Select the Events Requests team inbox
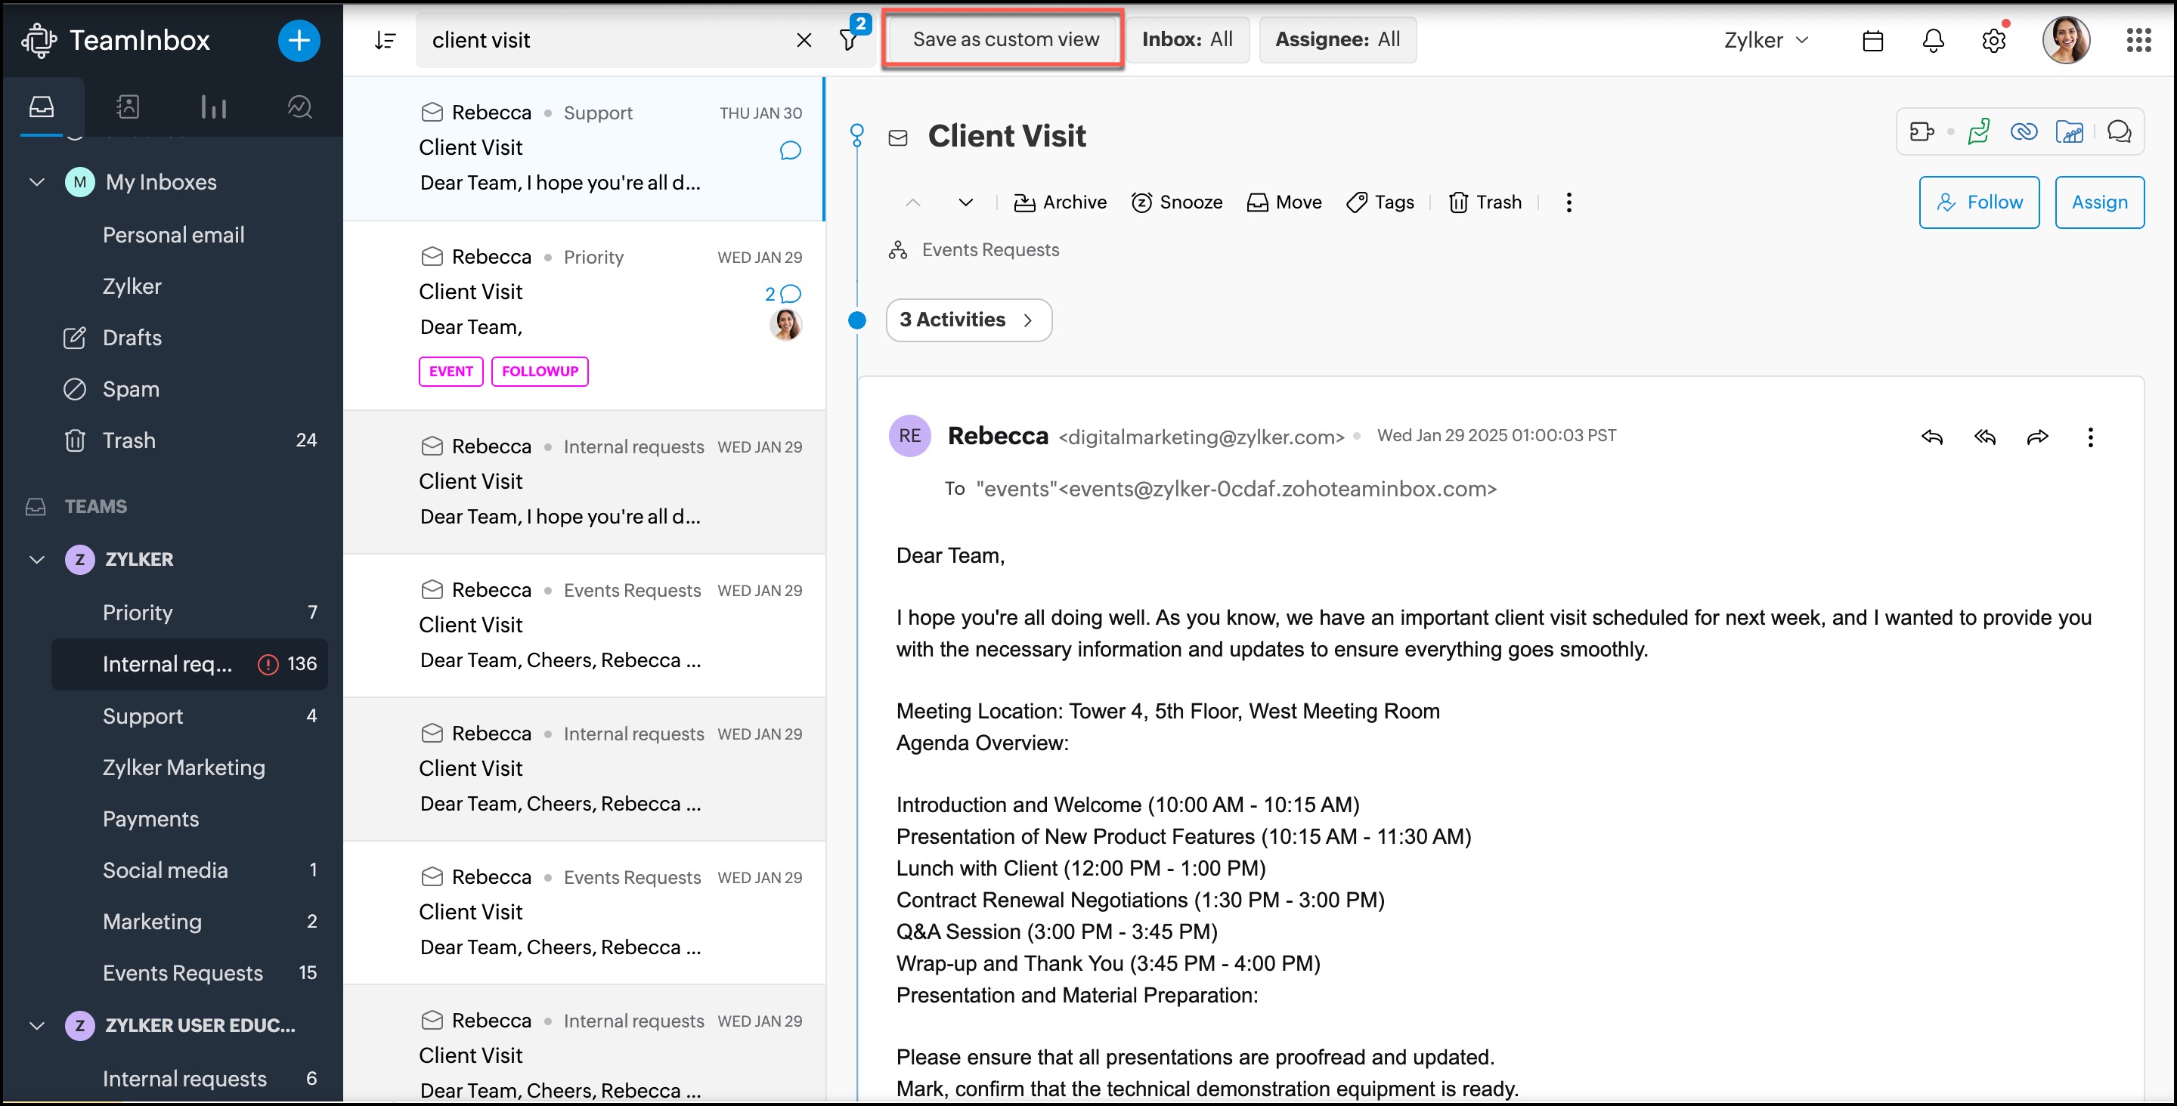Viewport: 2177px width, 1106px height. tap(182, 972)
